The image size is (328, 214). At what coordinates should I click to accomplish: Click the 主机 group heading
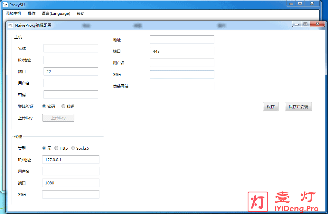coord(18,37)
